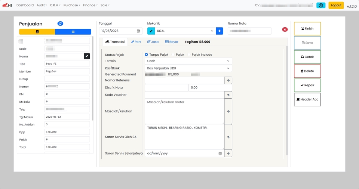Focus the Kode Voucher field

184,95
